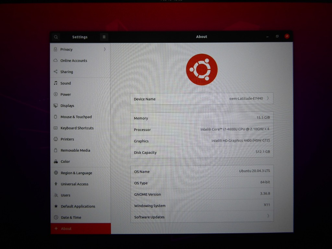Click the Processor value Intel Core i7-4600U
The image size is (332, 249).
[235, 129]
